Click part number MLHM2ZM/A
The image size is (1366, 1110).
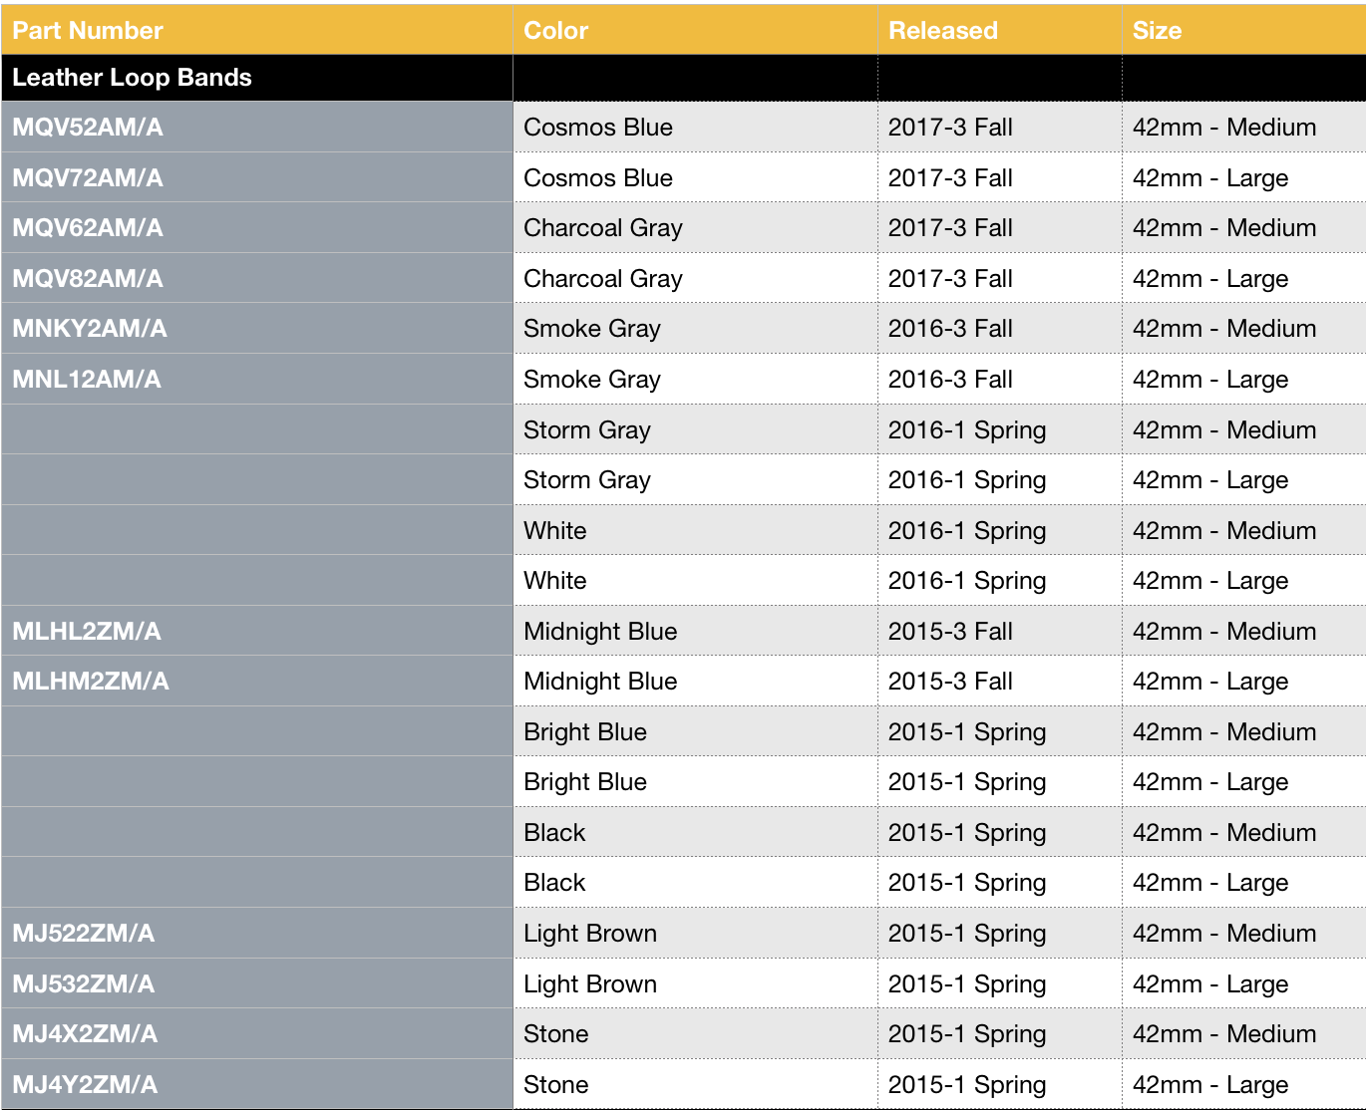click(x=91, y=682)
